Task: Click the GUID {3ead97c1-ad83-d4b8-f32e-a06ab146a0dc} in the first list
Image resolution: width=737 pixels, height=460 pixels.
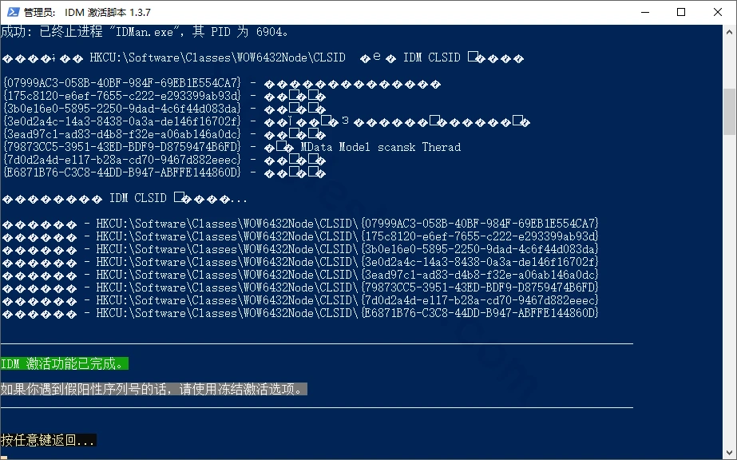Action: point(122,134)
